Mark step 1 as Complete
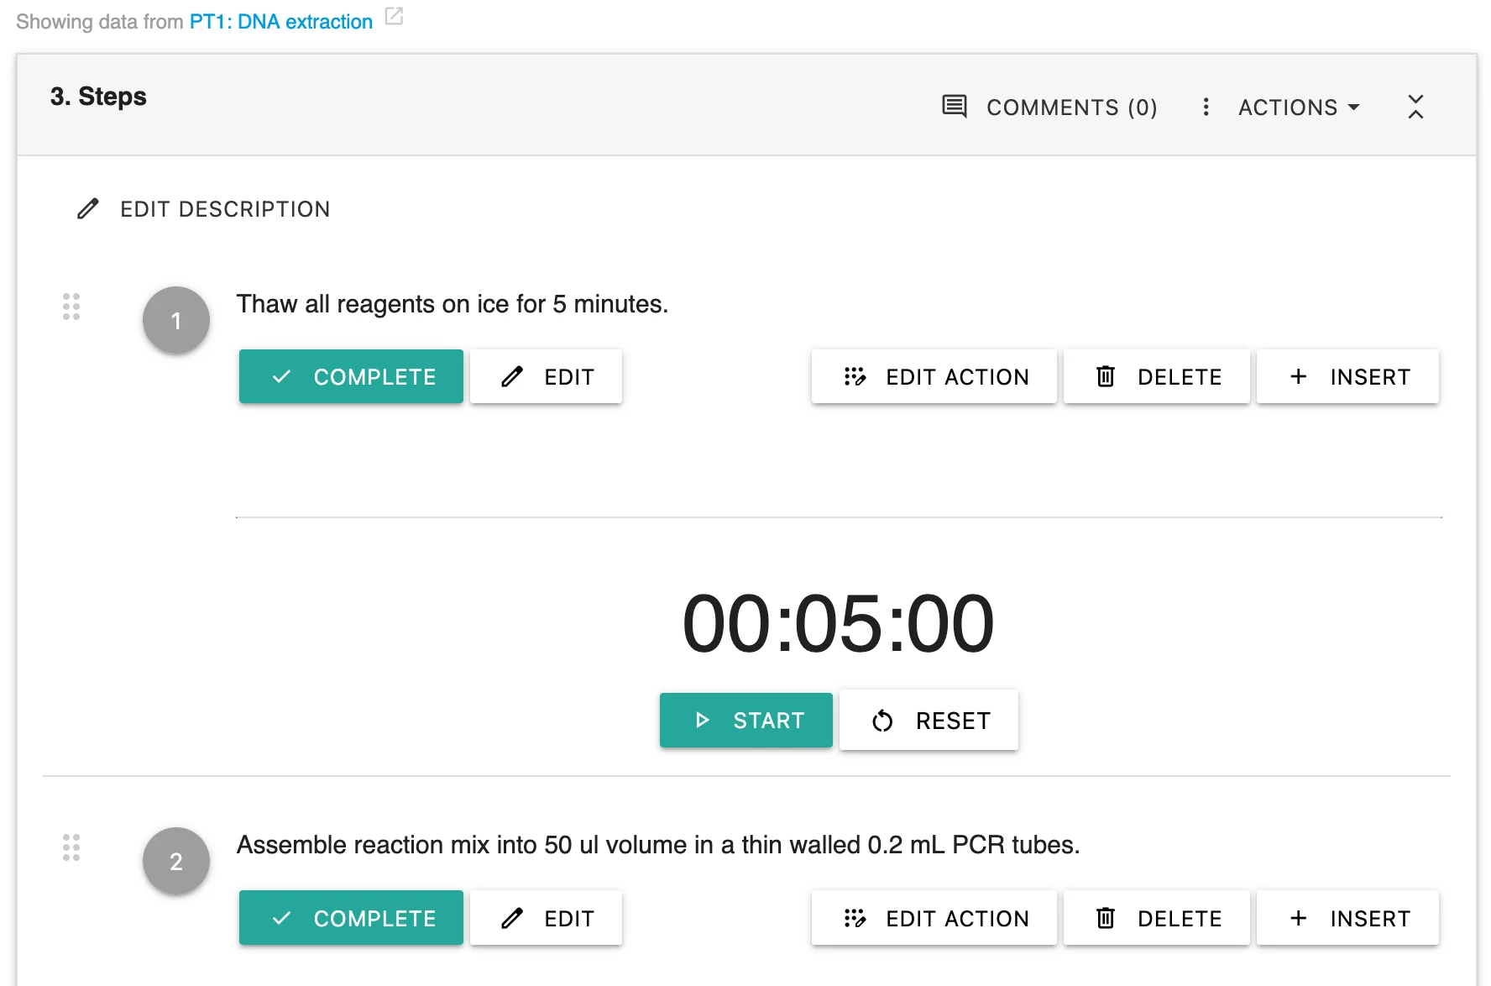The width and height of the screenshot is (1491, 986). tap(351, 376)
